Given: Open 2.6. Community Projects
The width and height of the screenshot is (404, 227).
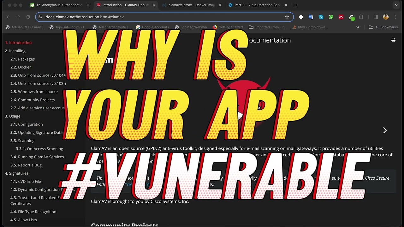Looking at the screenshot, I should point(33,100).
